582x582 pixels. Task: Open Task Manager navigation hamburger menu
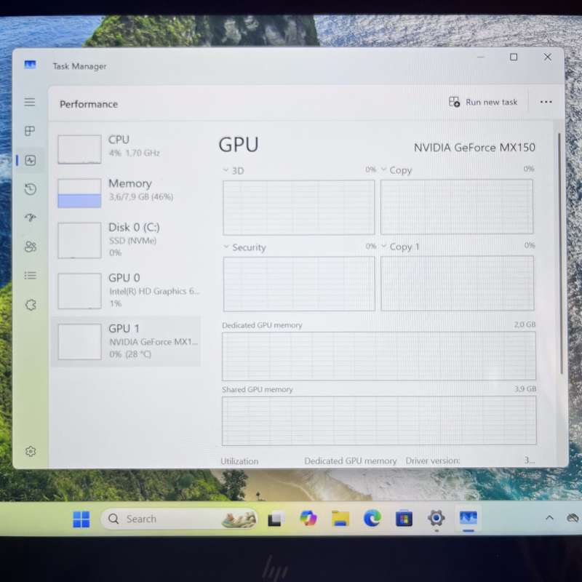30,102
